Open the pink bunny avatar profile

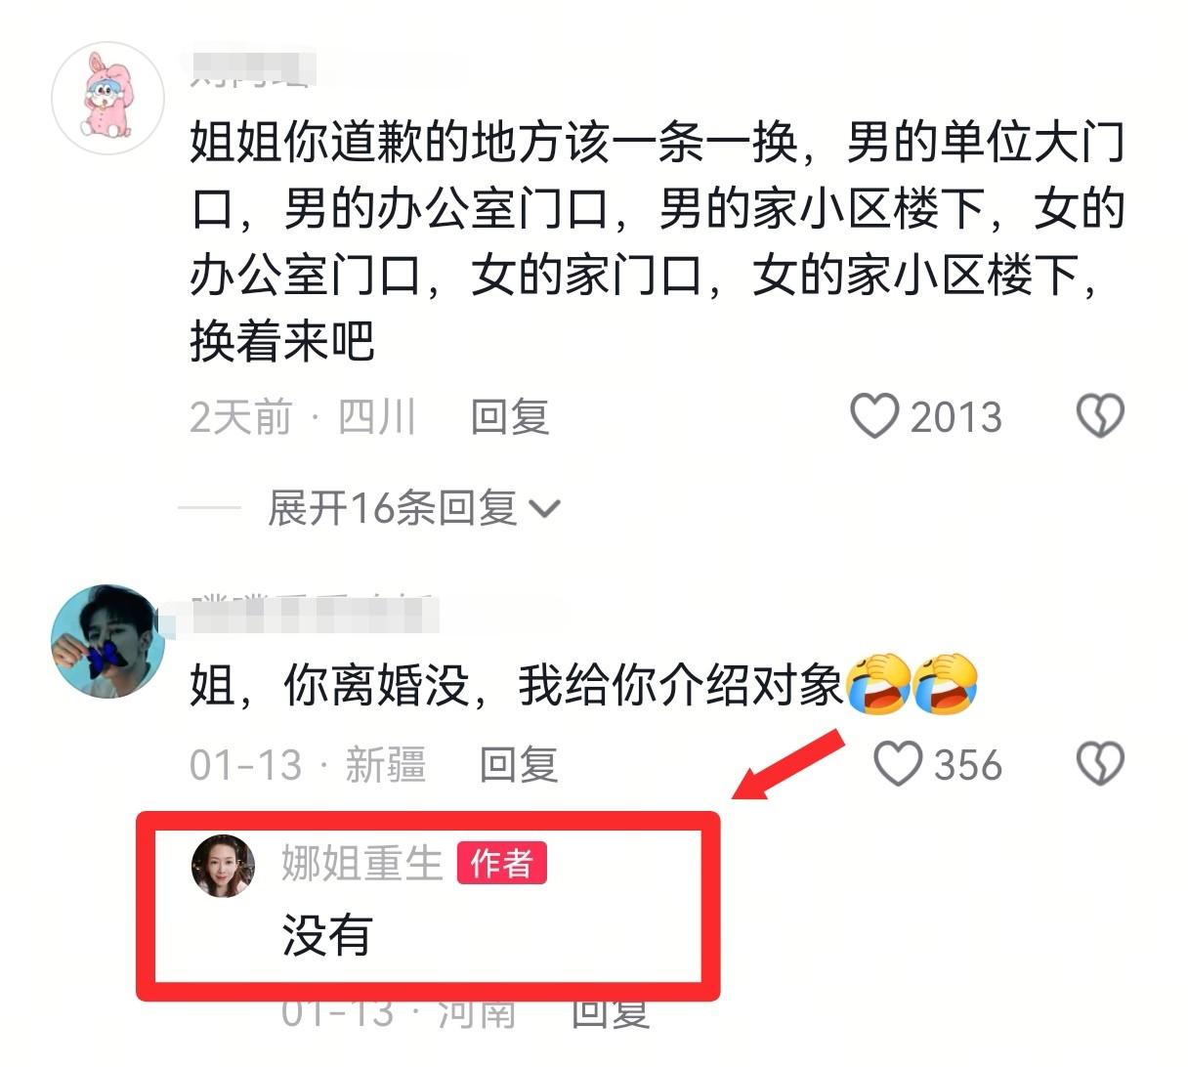click(x=107, y=98)
